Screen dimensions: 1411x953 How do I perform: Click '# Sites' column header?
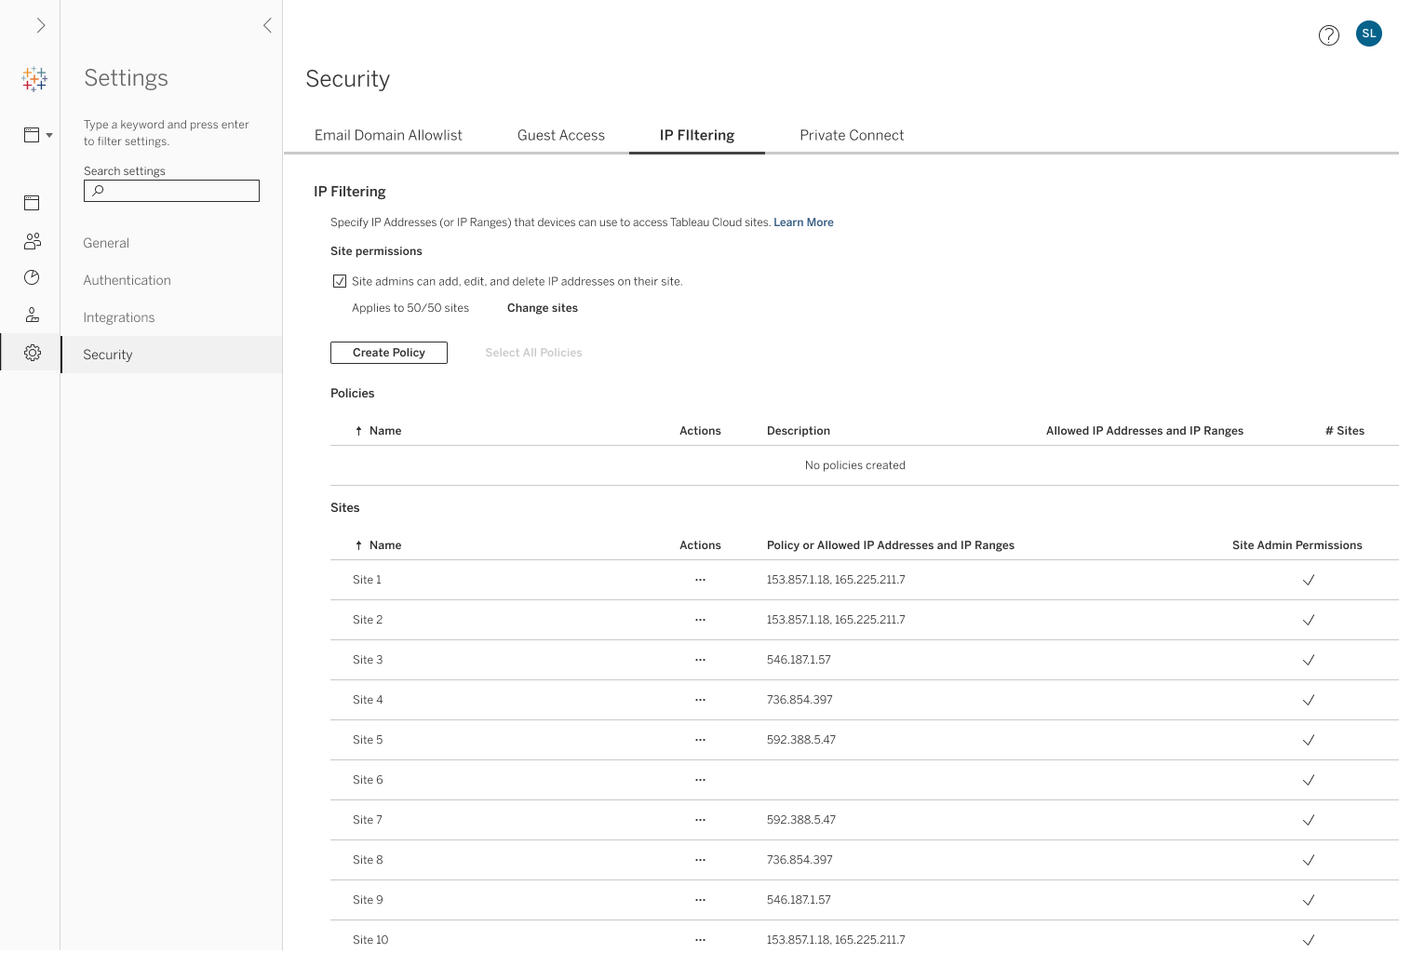[1345, 431]
